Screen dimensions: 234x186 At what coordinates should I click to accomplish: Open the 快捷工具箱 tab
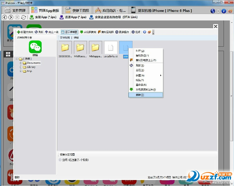tap(77, 10)
